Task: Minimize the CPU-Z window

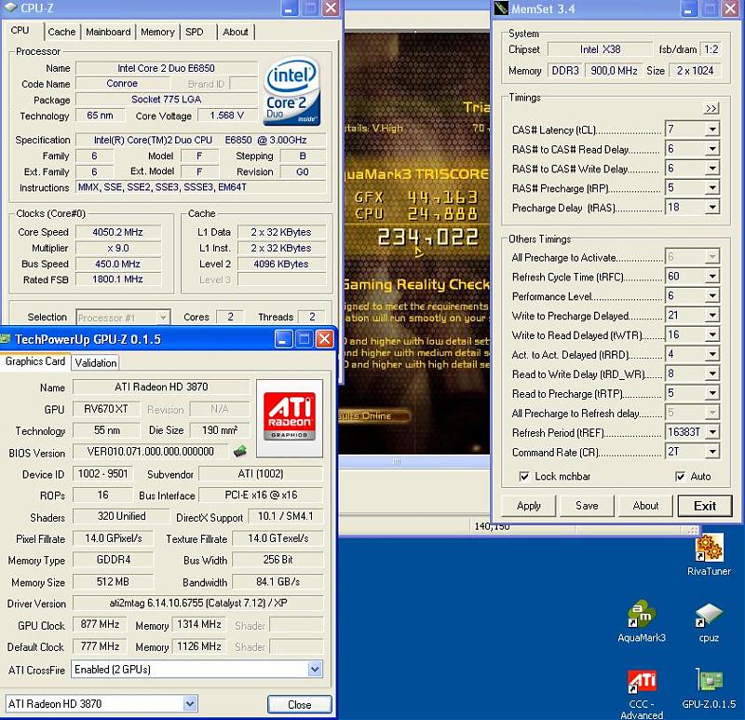Action: coord(289,8)
